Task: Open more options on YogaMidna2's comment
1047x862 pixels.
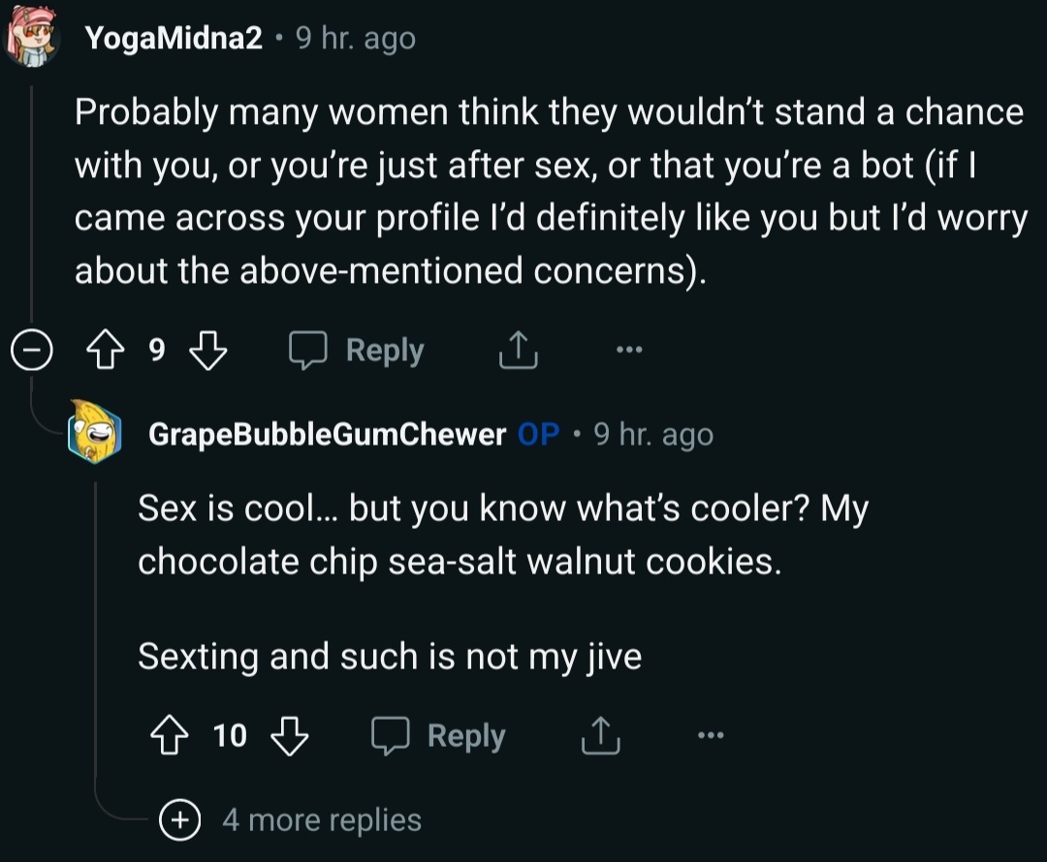Action: tap(629, 349)
